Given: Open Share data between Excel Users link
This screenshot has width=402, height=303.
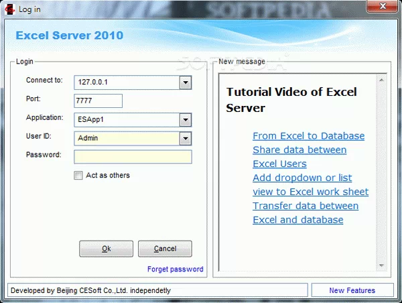Looking at the screenshot, I should click(299, 157).
